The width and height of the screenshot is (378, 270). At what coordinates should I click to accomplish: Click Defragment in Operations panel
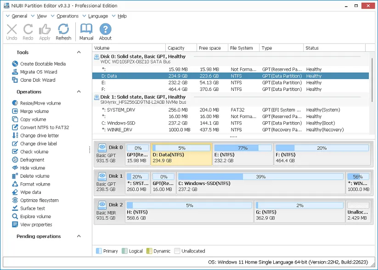(x=32, y=160)
